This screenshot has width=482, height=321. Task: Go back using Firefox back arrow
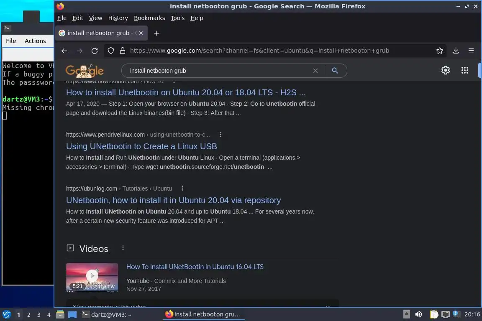tap(64, 51)
